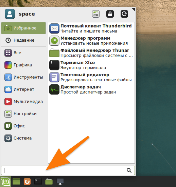Open the Офис category
176x187 pixels.
[x=23, y=126]
